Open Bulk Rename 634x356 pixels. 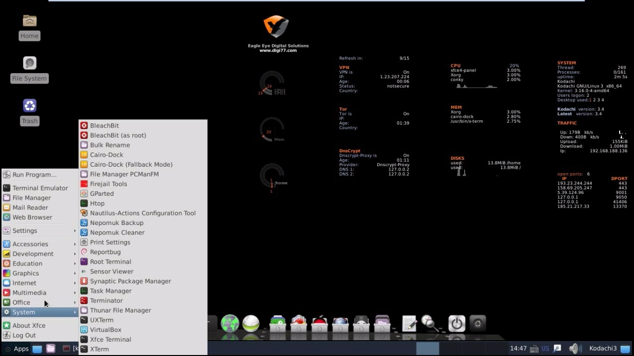[x=143, y=145]
